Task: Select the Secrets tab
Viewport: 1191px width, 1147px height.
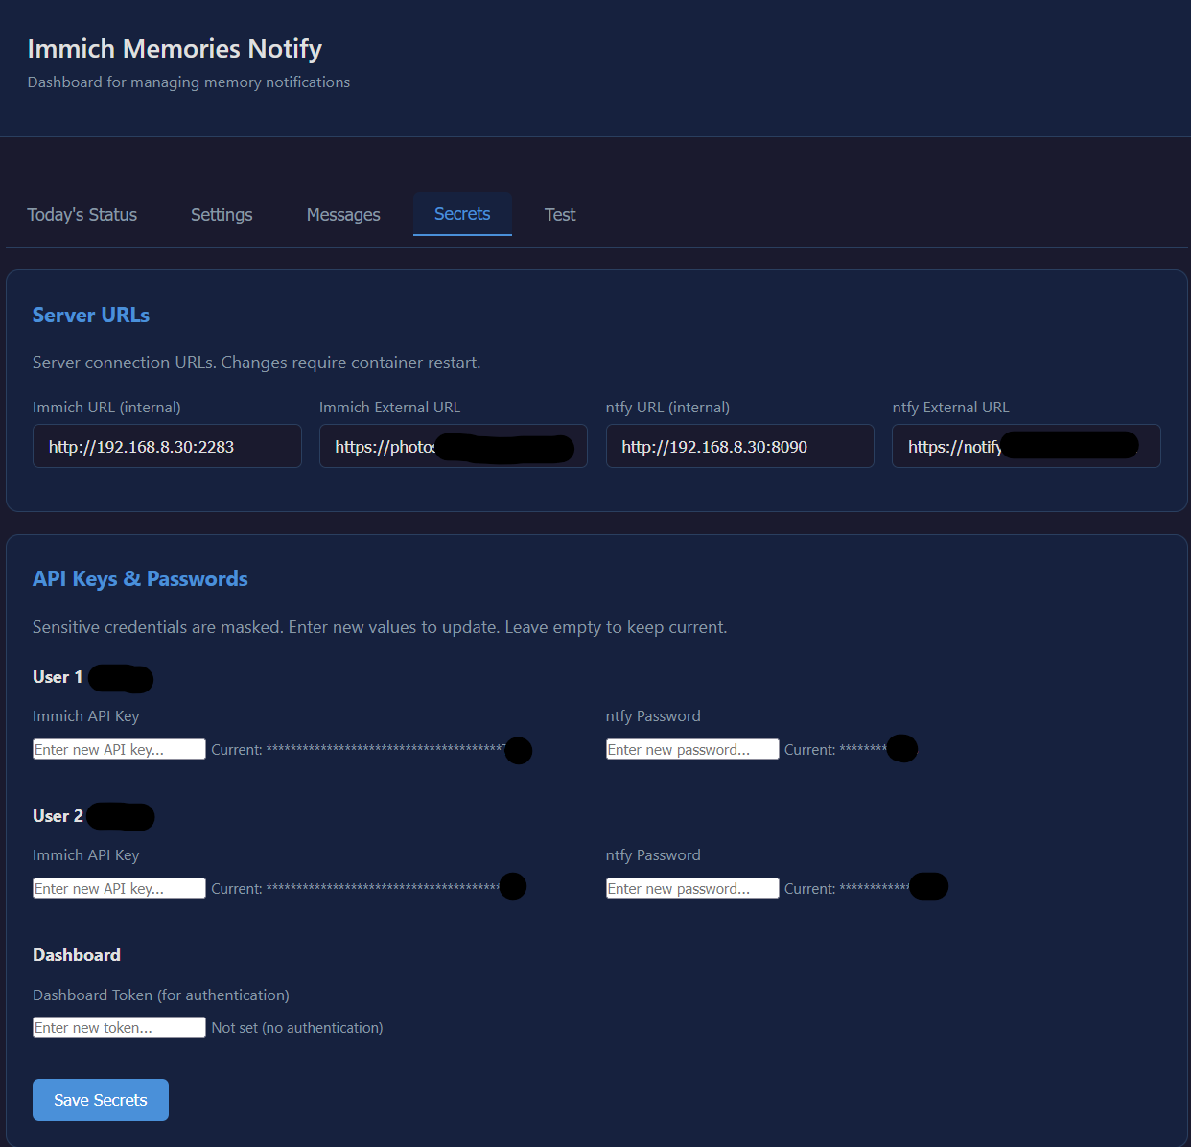Action: [462, 214]
